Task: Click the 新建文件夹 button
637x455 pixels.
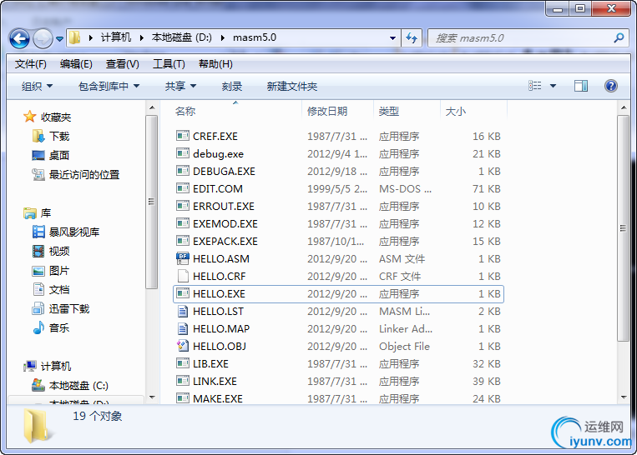Action: [x=291, y=86]
